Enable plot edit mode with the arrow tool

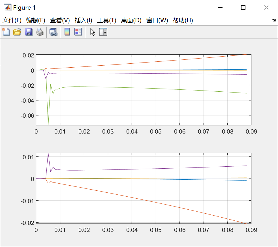(92, 32)
